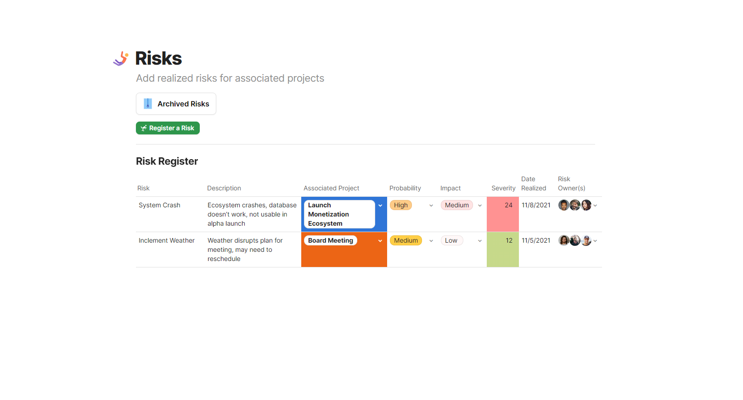Click the green severity 12 cell
The image size is (743, 400).
coord(503,250)
